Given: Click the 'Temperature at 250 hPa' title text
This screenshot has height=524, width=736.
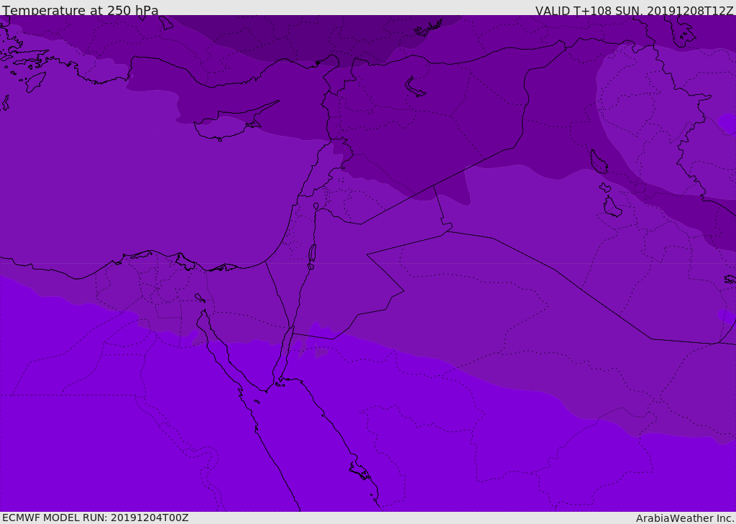Looking at the screenshot, I should [80, 10].
